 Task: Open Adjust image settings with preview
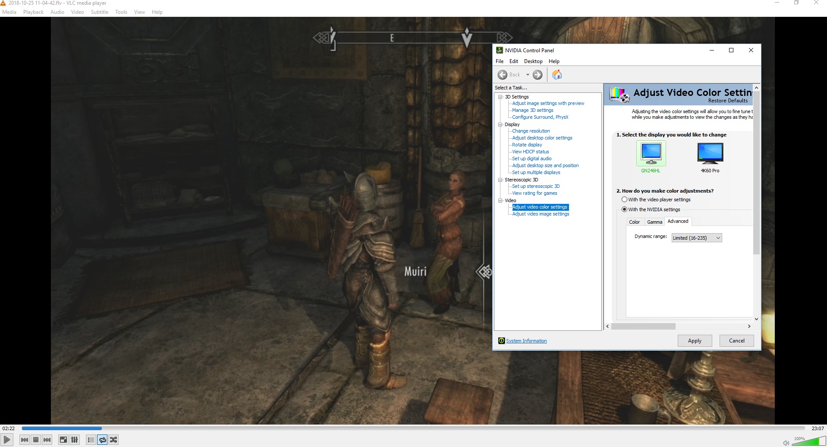tap(548, 104)
